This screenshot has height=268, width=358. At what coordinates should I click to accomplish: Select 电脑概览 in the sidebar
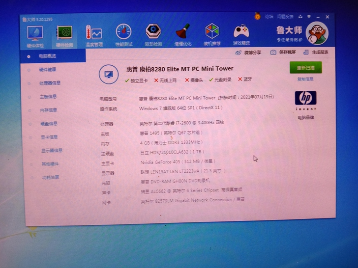pos(53,56)
